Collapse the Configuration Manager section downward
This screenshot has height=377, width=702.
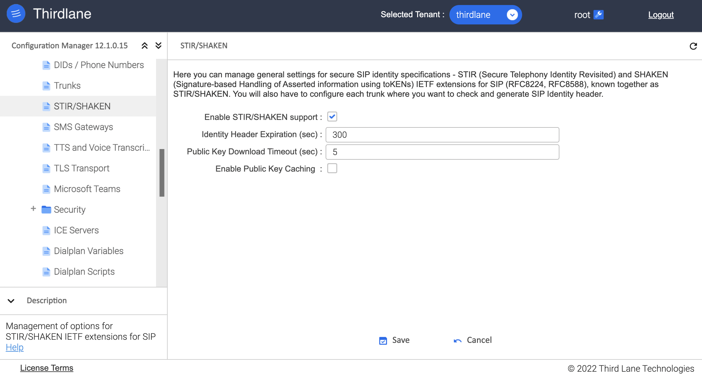(x=159, y=45)
